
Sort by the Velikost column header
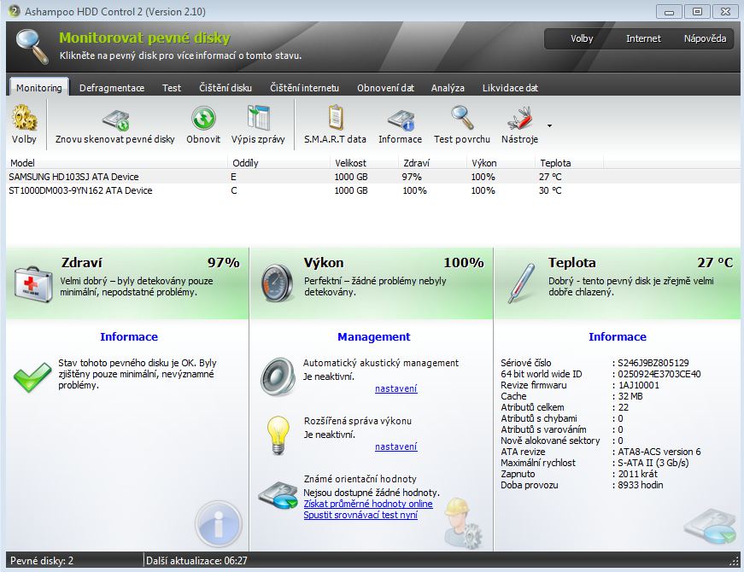pos(365,163)
